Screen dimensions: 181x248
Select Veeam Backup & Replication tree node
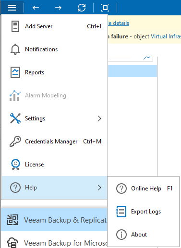point(54,220)
